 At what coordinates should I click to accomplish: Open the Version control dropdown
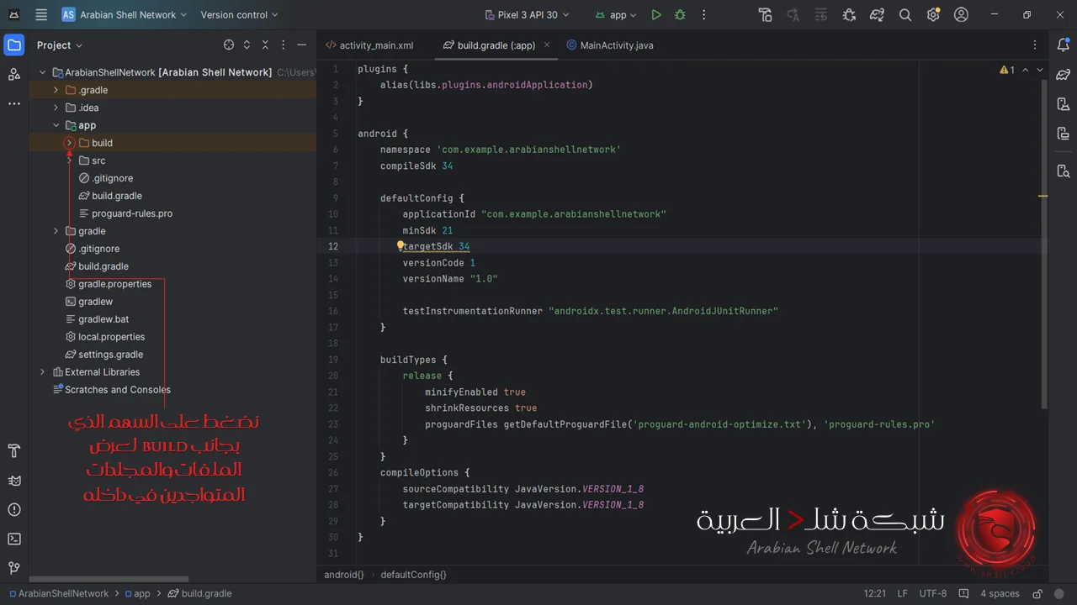coord(239,15)
